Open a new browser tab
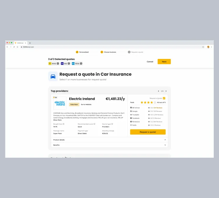Image resolution: width=219 pixels, height=198 pixels. (x=30, y=43)
